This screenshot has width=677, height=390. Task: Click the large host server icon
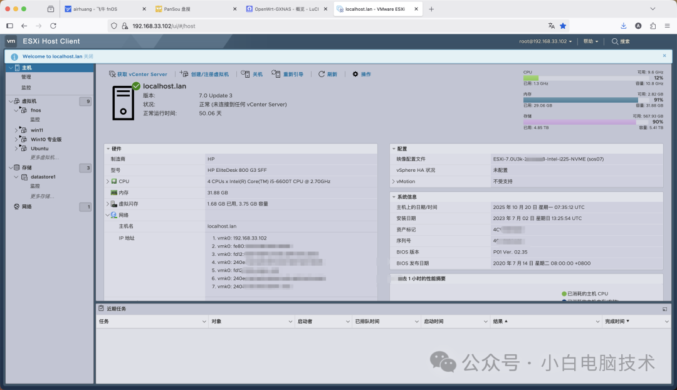point(123,102)
